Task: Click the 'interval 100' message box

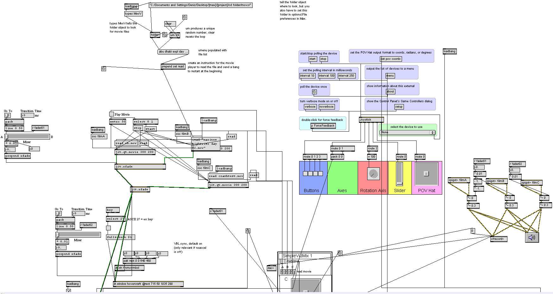Action: 326,76
